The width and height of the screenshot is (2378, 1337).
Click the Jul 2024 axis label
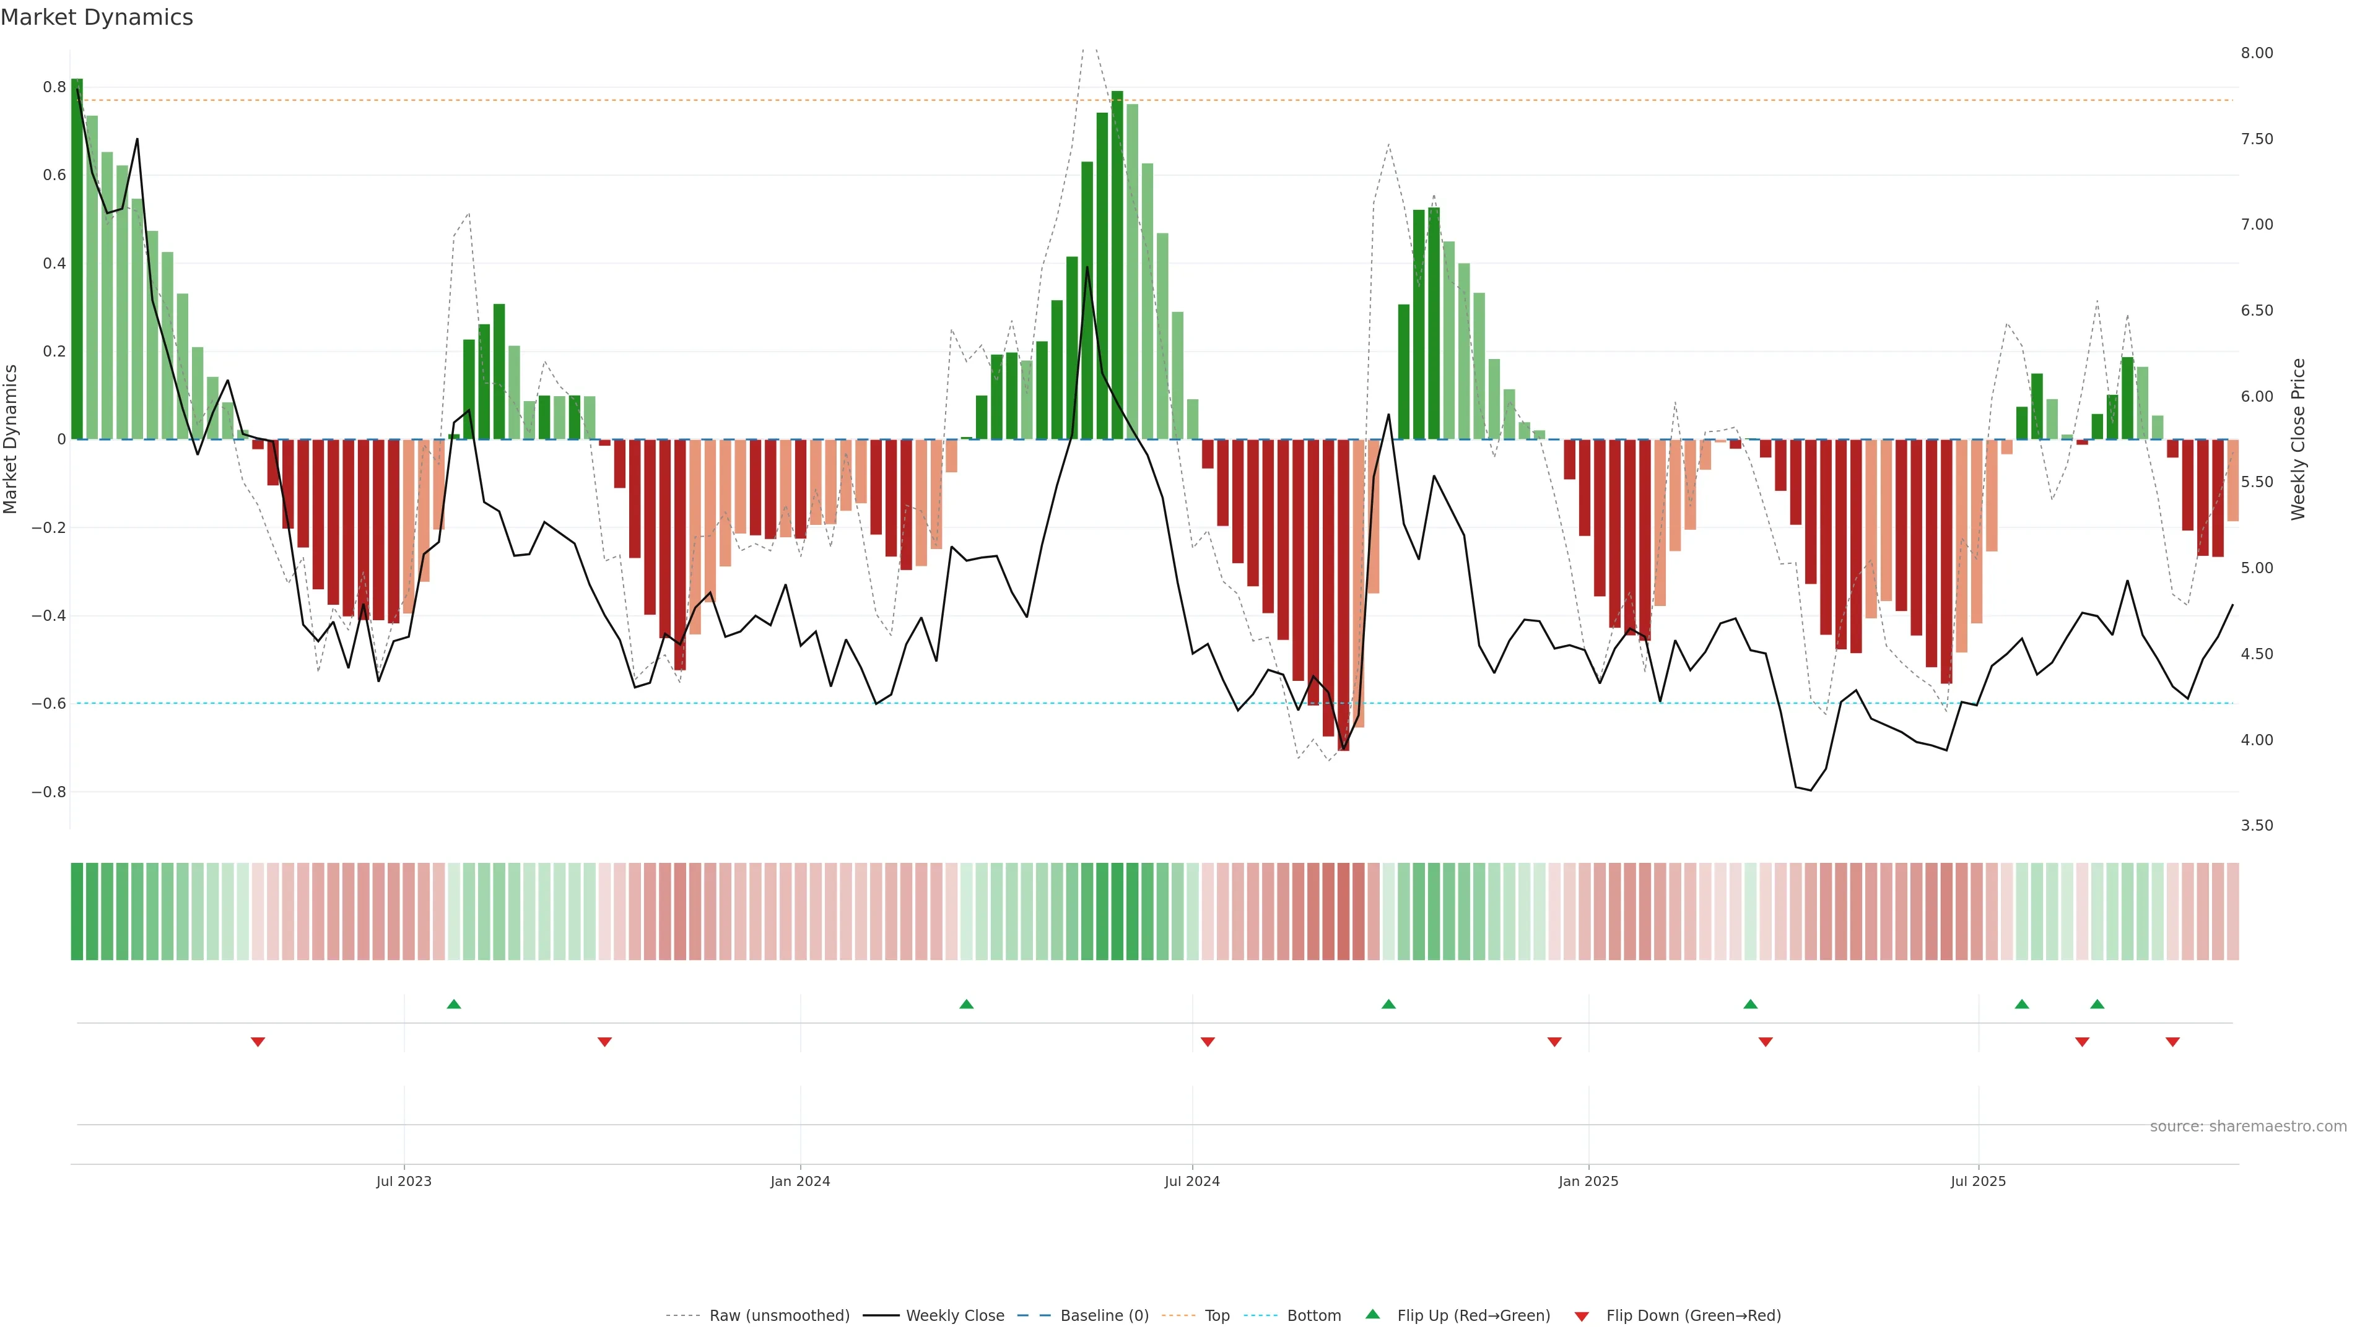click(x=1191, y=1181)
